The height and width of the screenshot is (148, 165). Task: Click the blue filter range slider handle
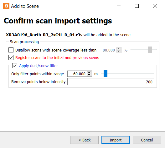106,74
